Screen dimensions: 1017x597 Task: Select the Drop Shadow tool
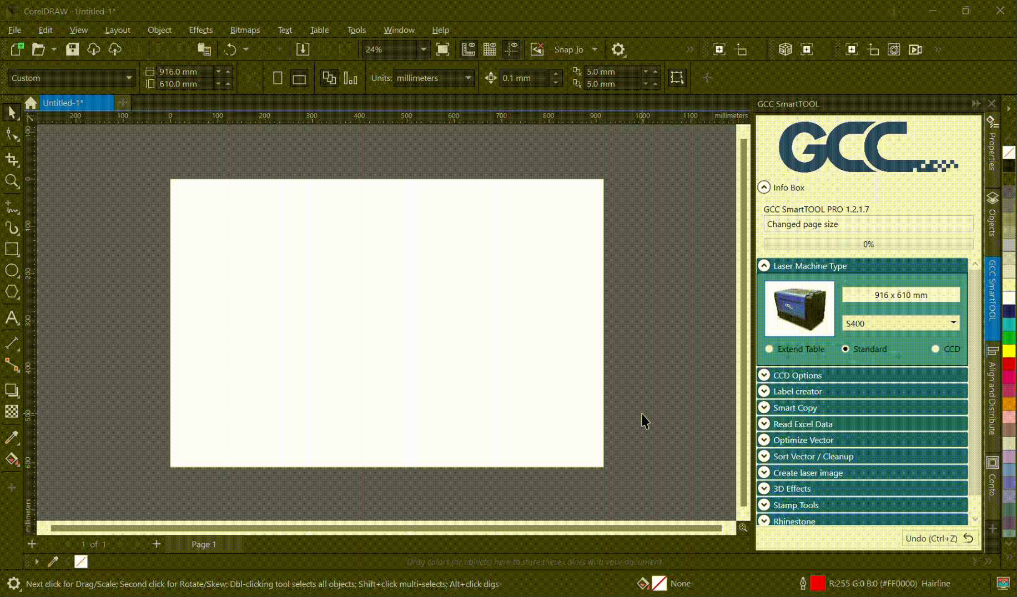[x=12, y=389]
